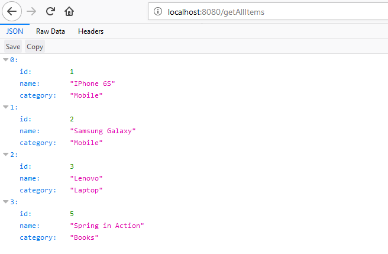Go back to the previous page
Screen dimensions: 388x254
(13, 11)
